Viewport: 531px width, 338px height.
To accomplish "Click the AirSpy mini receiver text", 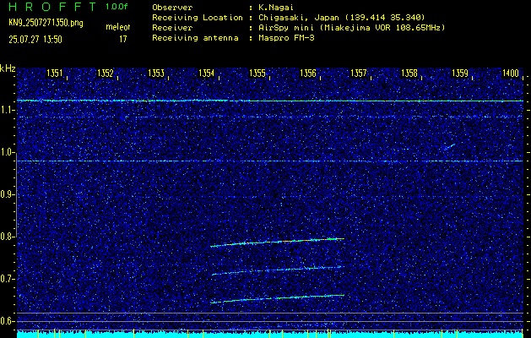I will pyautogui.click(x=351, y=27).
